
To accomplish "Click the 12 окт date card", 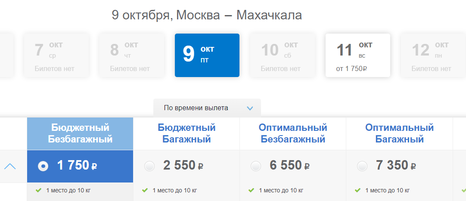I will pyautogui.click(x=433, y=55).
